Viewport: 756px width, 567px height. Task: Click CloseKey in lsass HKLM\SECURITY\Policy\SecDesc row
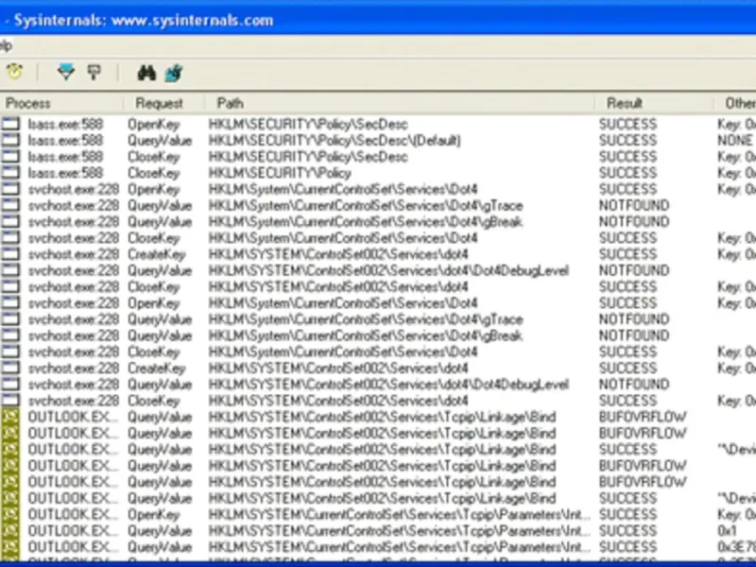point(153,157)
